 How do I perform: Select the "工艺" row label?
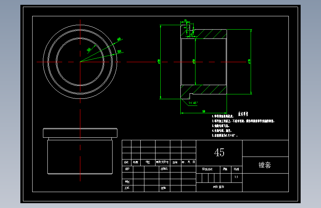pyautogui.click(x=127, y=188)
